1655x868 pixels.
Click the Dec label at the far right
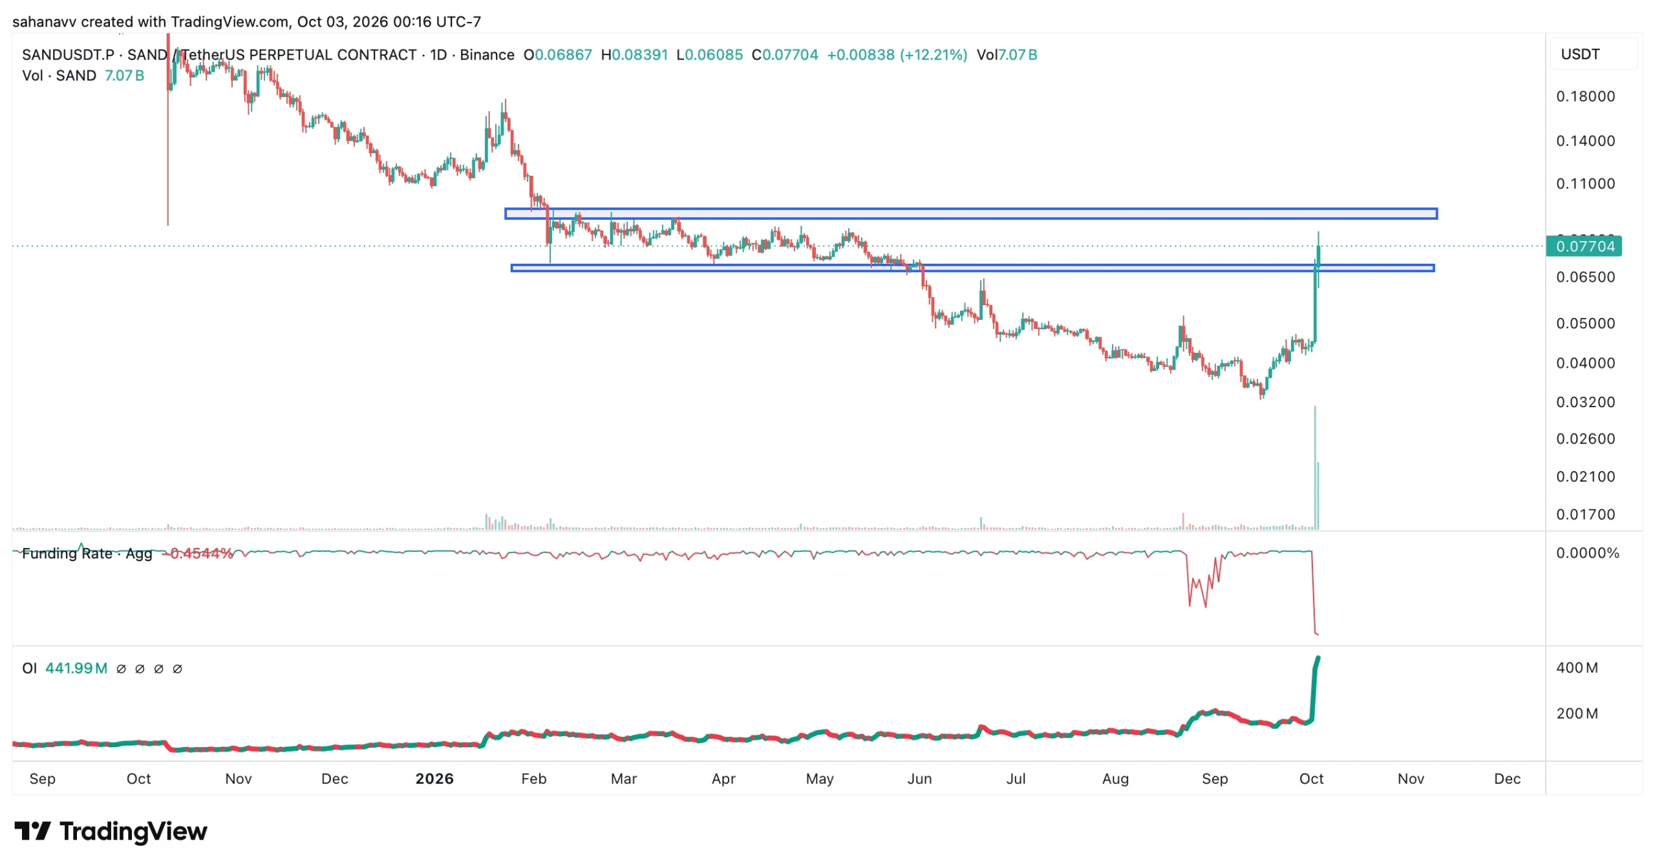pos(1507,779)
